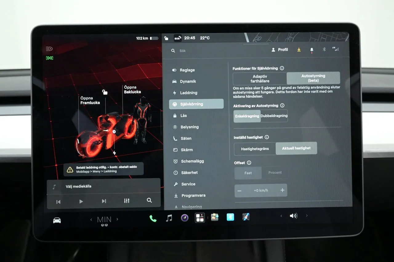
Task: Choose Enkeldragning activation
Action: [247, 116]
